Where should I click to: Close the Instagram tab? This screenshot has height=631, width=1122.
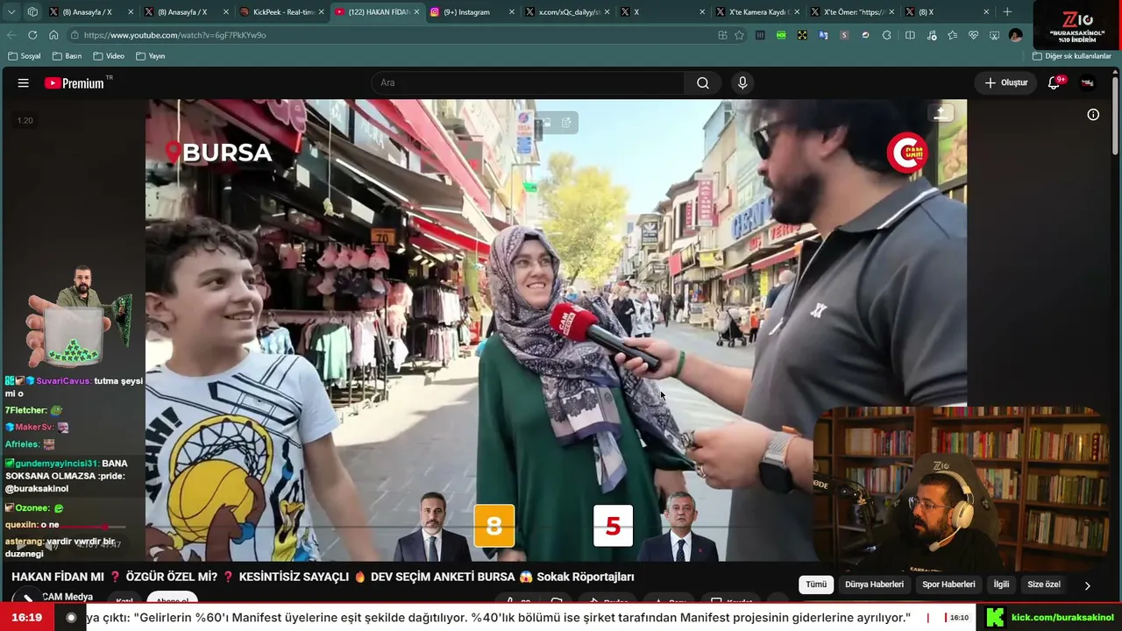point(511,12)
